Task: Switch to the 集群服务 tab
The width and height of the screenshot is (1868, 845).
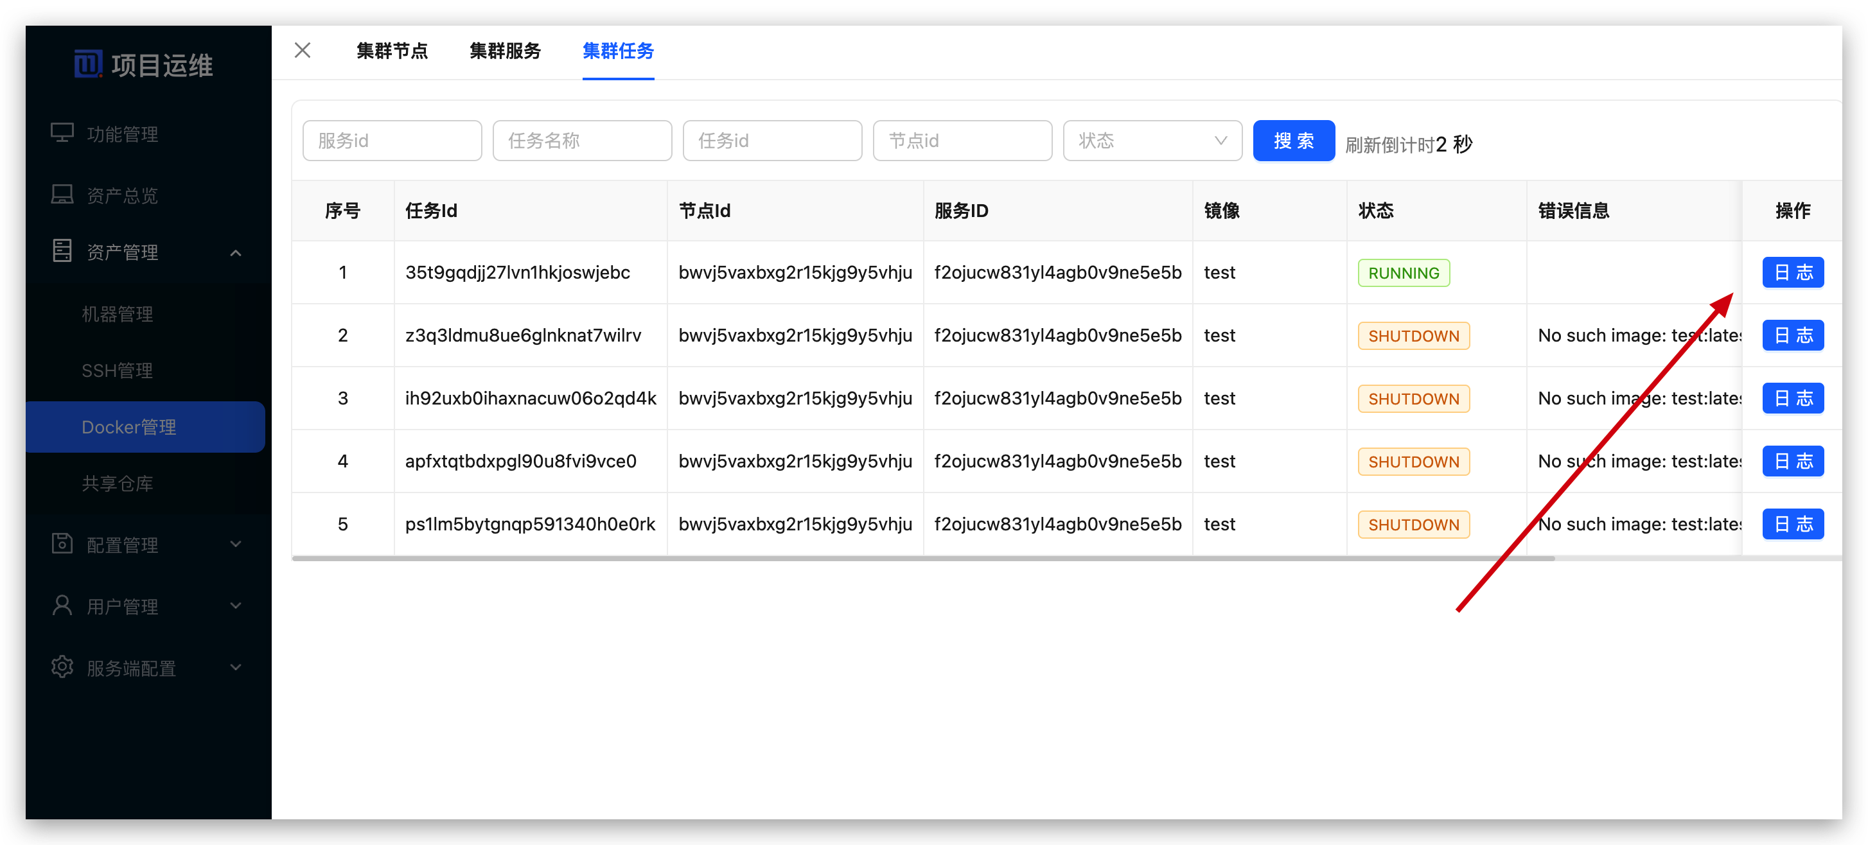Action: tap(505, 51)
